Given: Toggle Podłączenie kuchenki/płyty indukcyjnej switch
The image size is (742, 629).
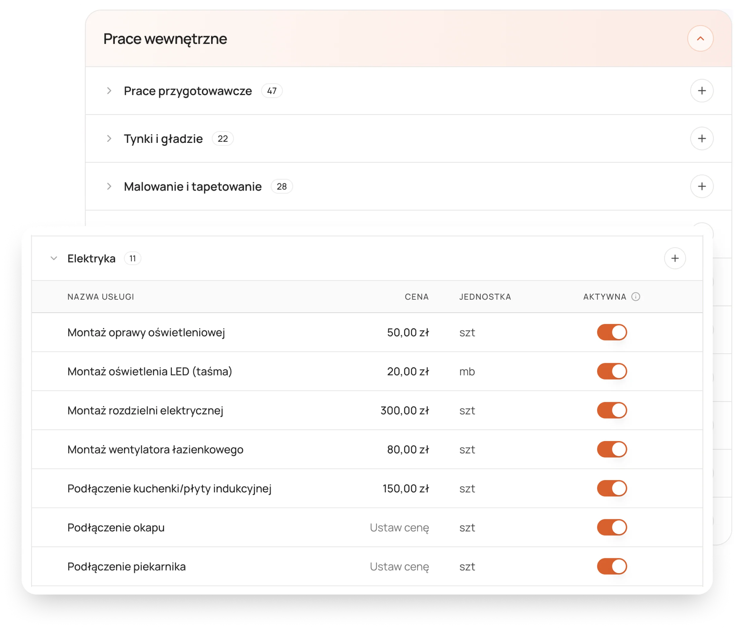Looking at the screenshot, I should [612, 488].
